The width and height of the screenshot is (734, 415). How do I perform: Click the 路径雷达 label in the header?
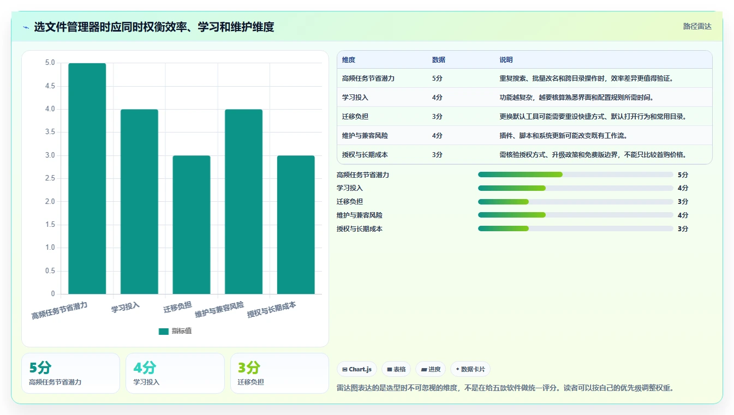pyautogui.click(x=697, y=26)
